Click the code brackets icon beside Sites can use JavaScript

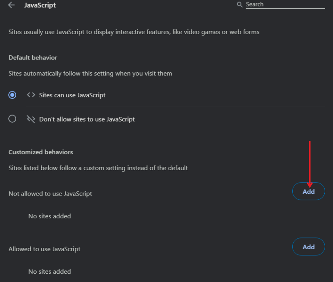(30, 95)
